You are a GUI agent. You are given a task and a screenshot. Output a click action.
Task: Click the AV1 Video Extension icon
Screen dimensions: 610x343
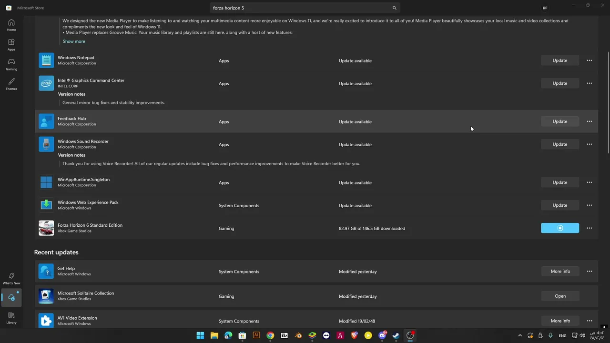[46, 321]
